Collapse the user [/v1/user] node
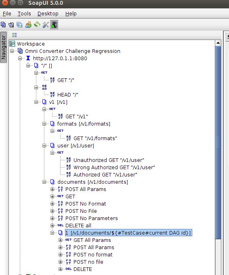 [44, 145]
